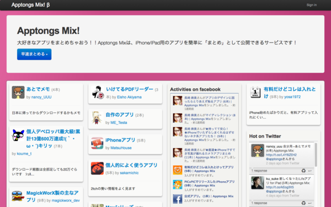Click the Hot on Twitter scrollbar
The height and width of the screenshot is (207, 331).
[x=316, y=155]
